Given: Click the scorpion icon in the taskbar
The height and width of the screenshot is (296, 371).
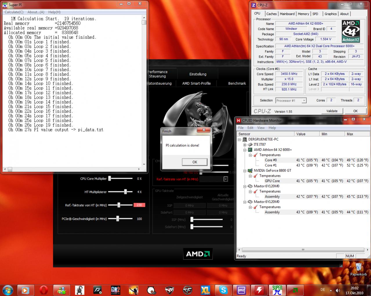Looking at the screenshot, I should point(79,290).
